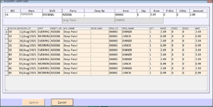
Task: Click the Rate field in the entry row
Action: tap(157, 15)
